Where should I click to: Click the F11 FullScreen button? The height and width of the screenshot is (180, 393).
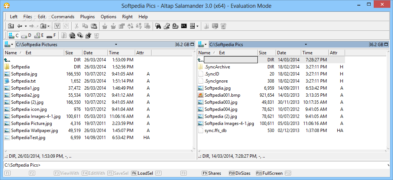269,173
